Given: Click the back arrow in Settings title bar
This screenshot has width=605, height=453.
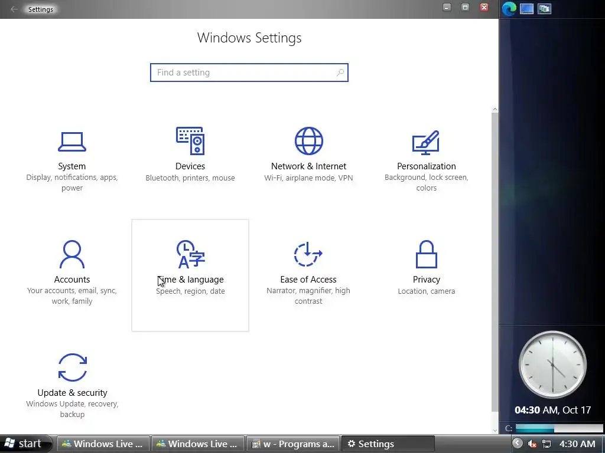Looking at the screenshot, I should 14,9.
